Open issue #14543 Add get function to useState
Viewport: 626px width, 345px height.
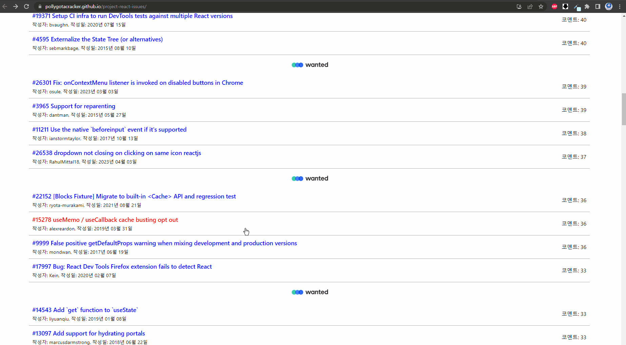85,310
